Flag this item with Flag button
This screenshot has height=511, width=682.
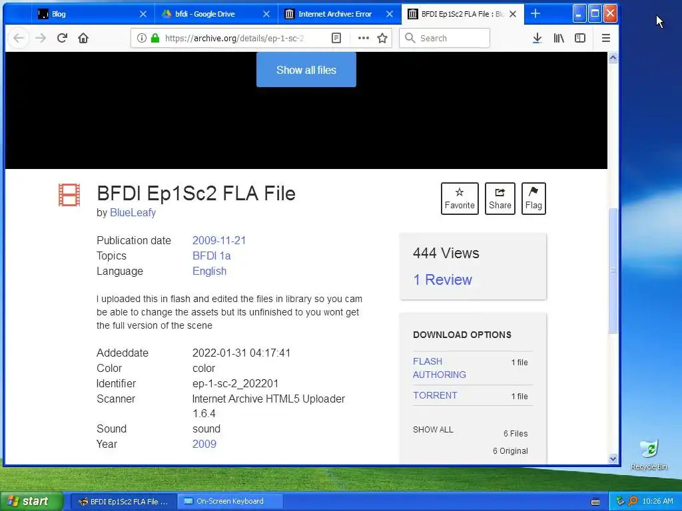[x=533, y=198]
